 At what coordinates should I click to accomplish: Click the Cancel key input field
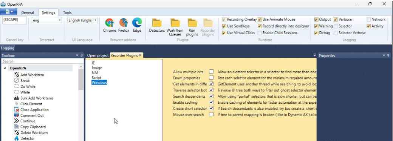point(14,20)
